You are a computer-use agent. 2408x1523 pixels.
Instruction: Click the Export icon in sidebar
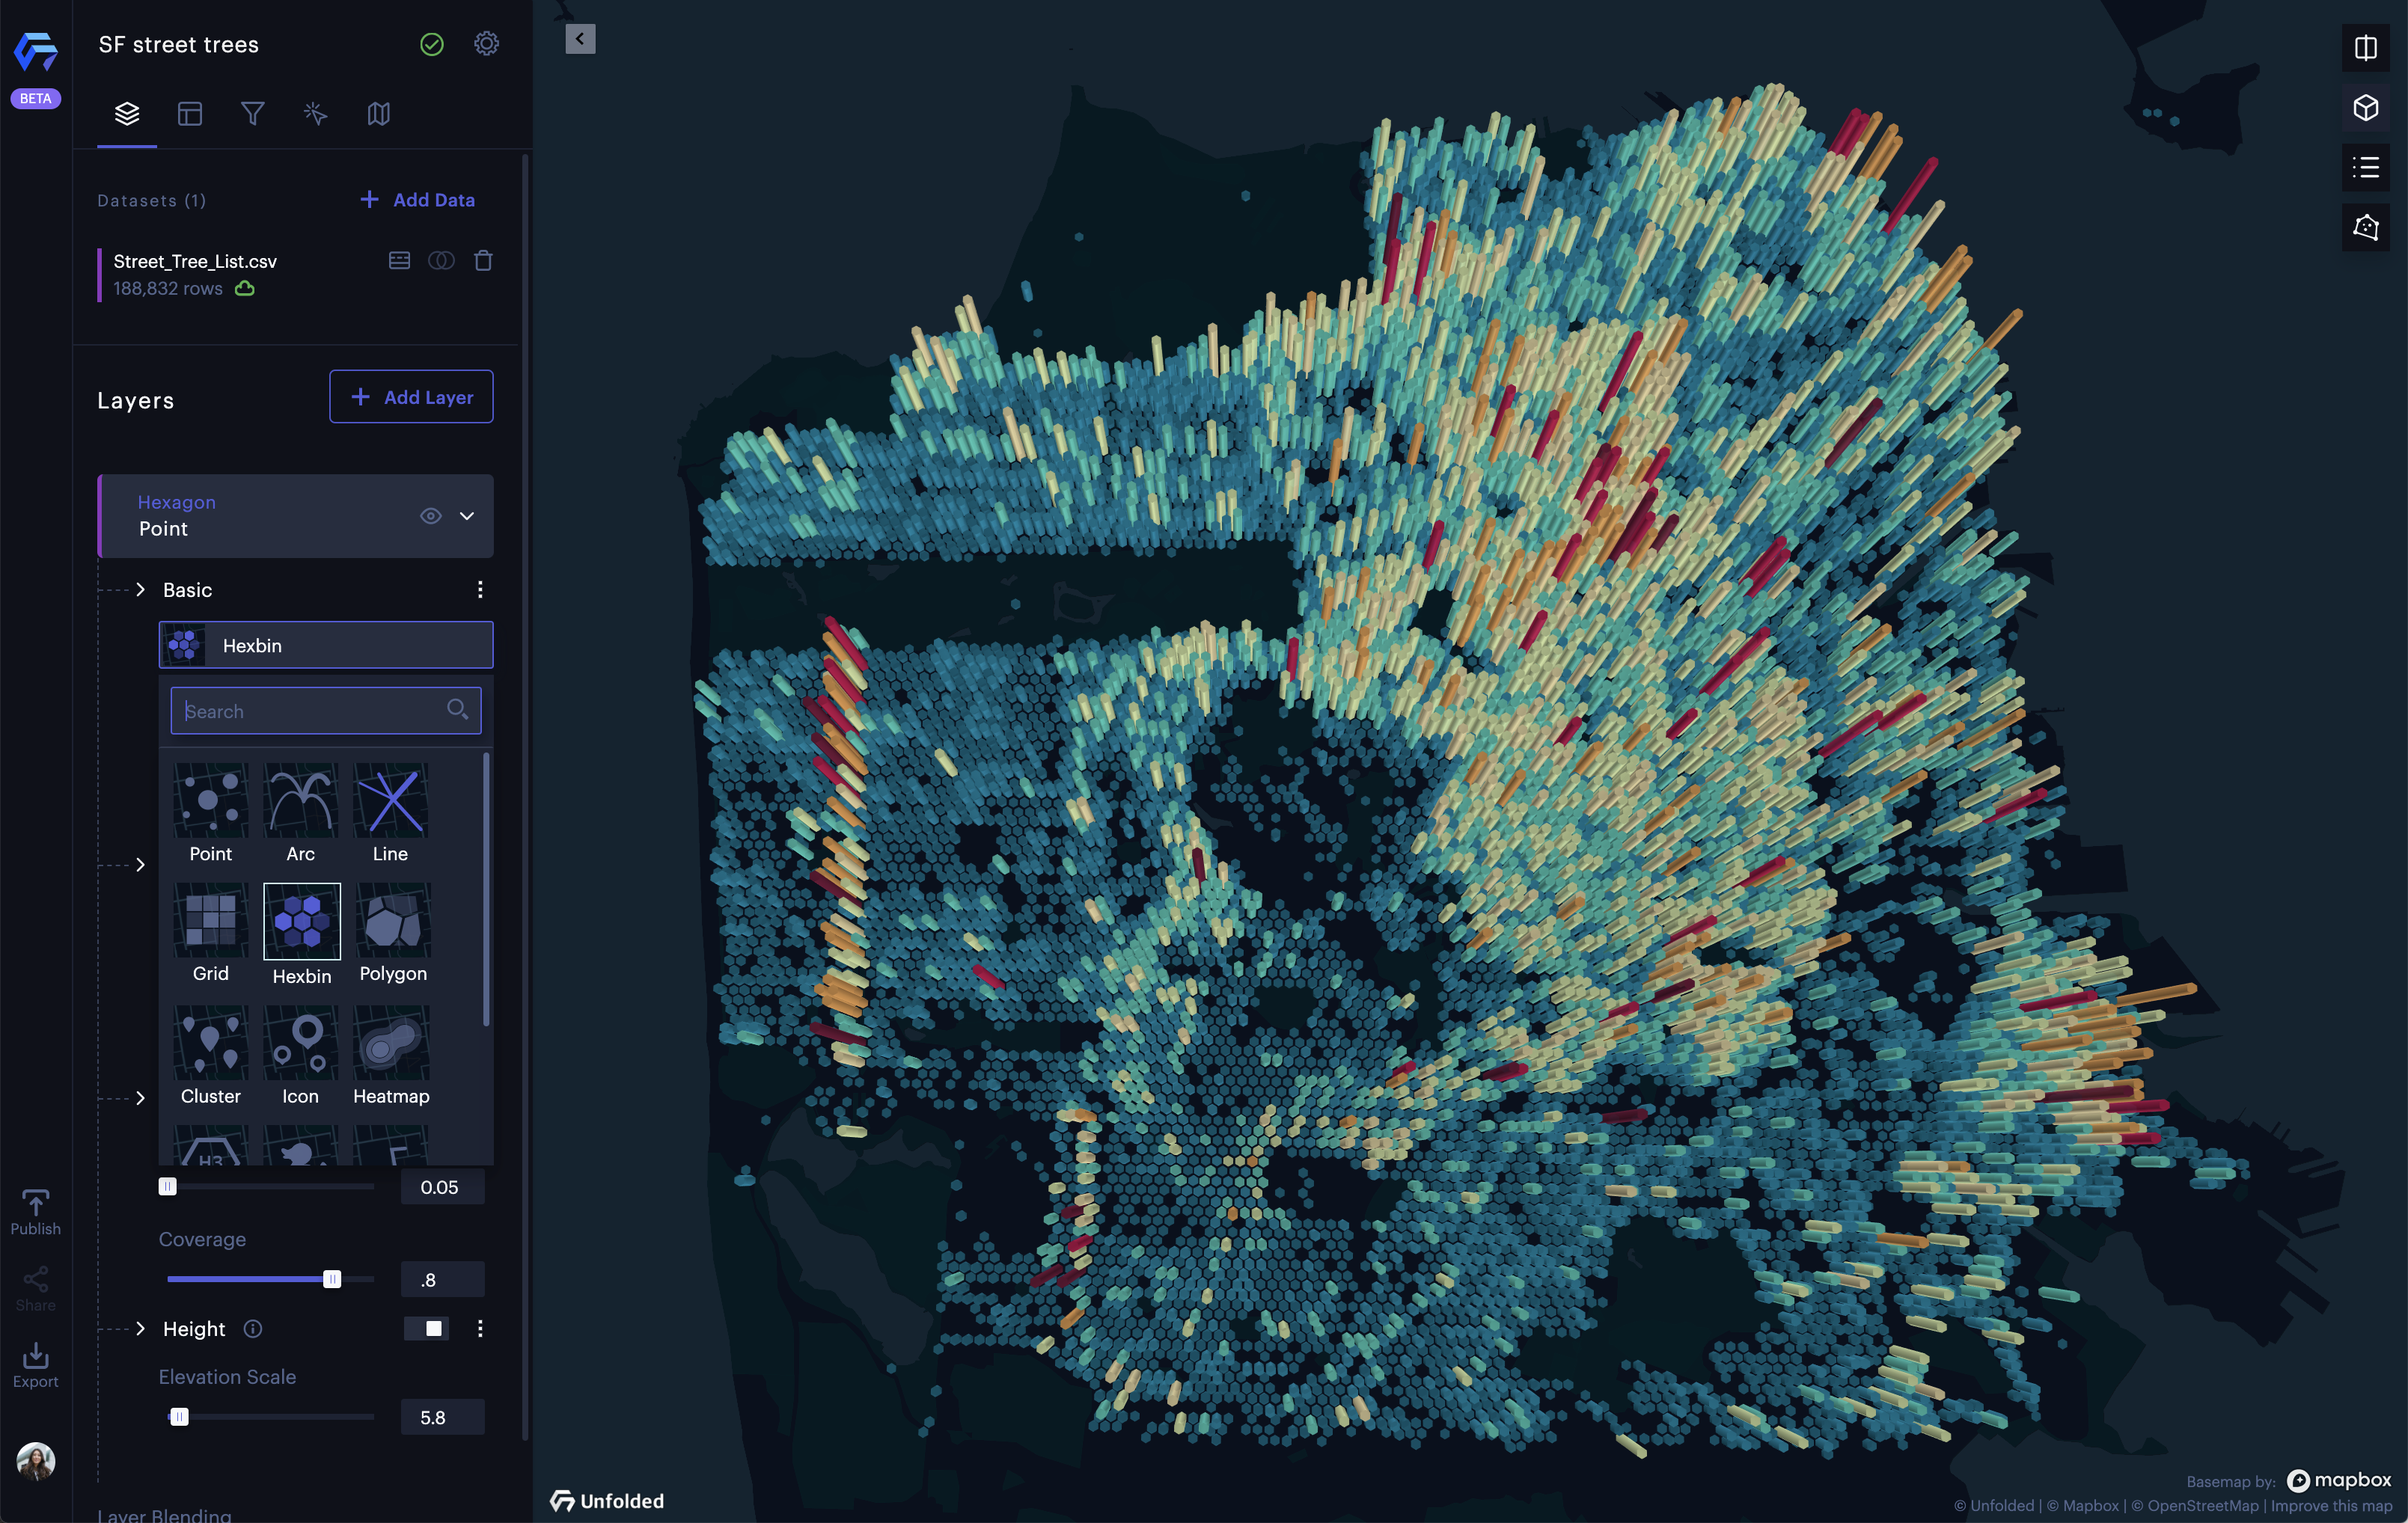pos(35,1364)
